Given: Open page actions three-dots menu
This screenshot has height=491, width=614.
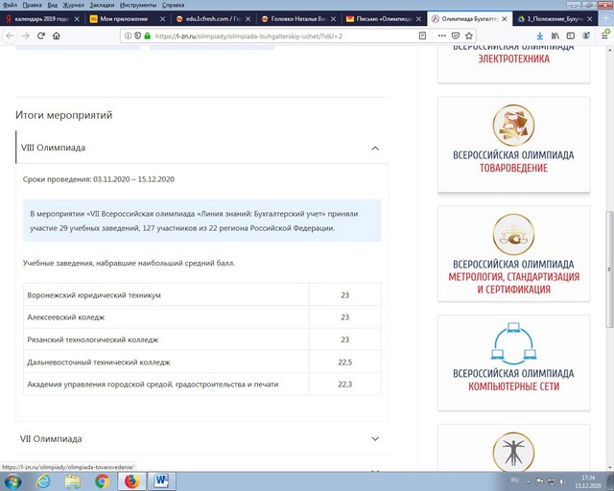Looking at the screenshot, I should pyautogui.click(x=442, y=36).
